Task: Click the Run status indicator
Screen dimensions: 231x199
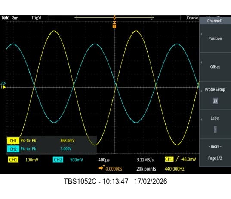Action: pos(15,18)
